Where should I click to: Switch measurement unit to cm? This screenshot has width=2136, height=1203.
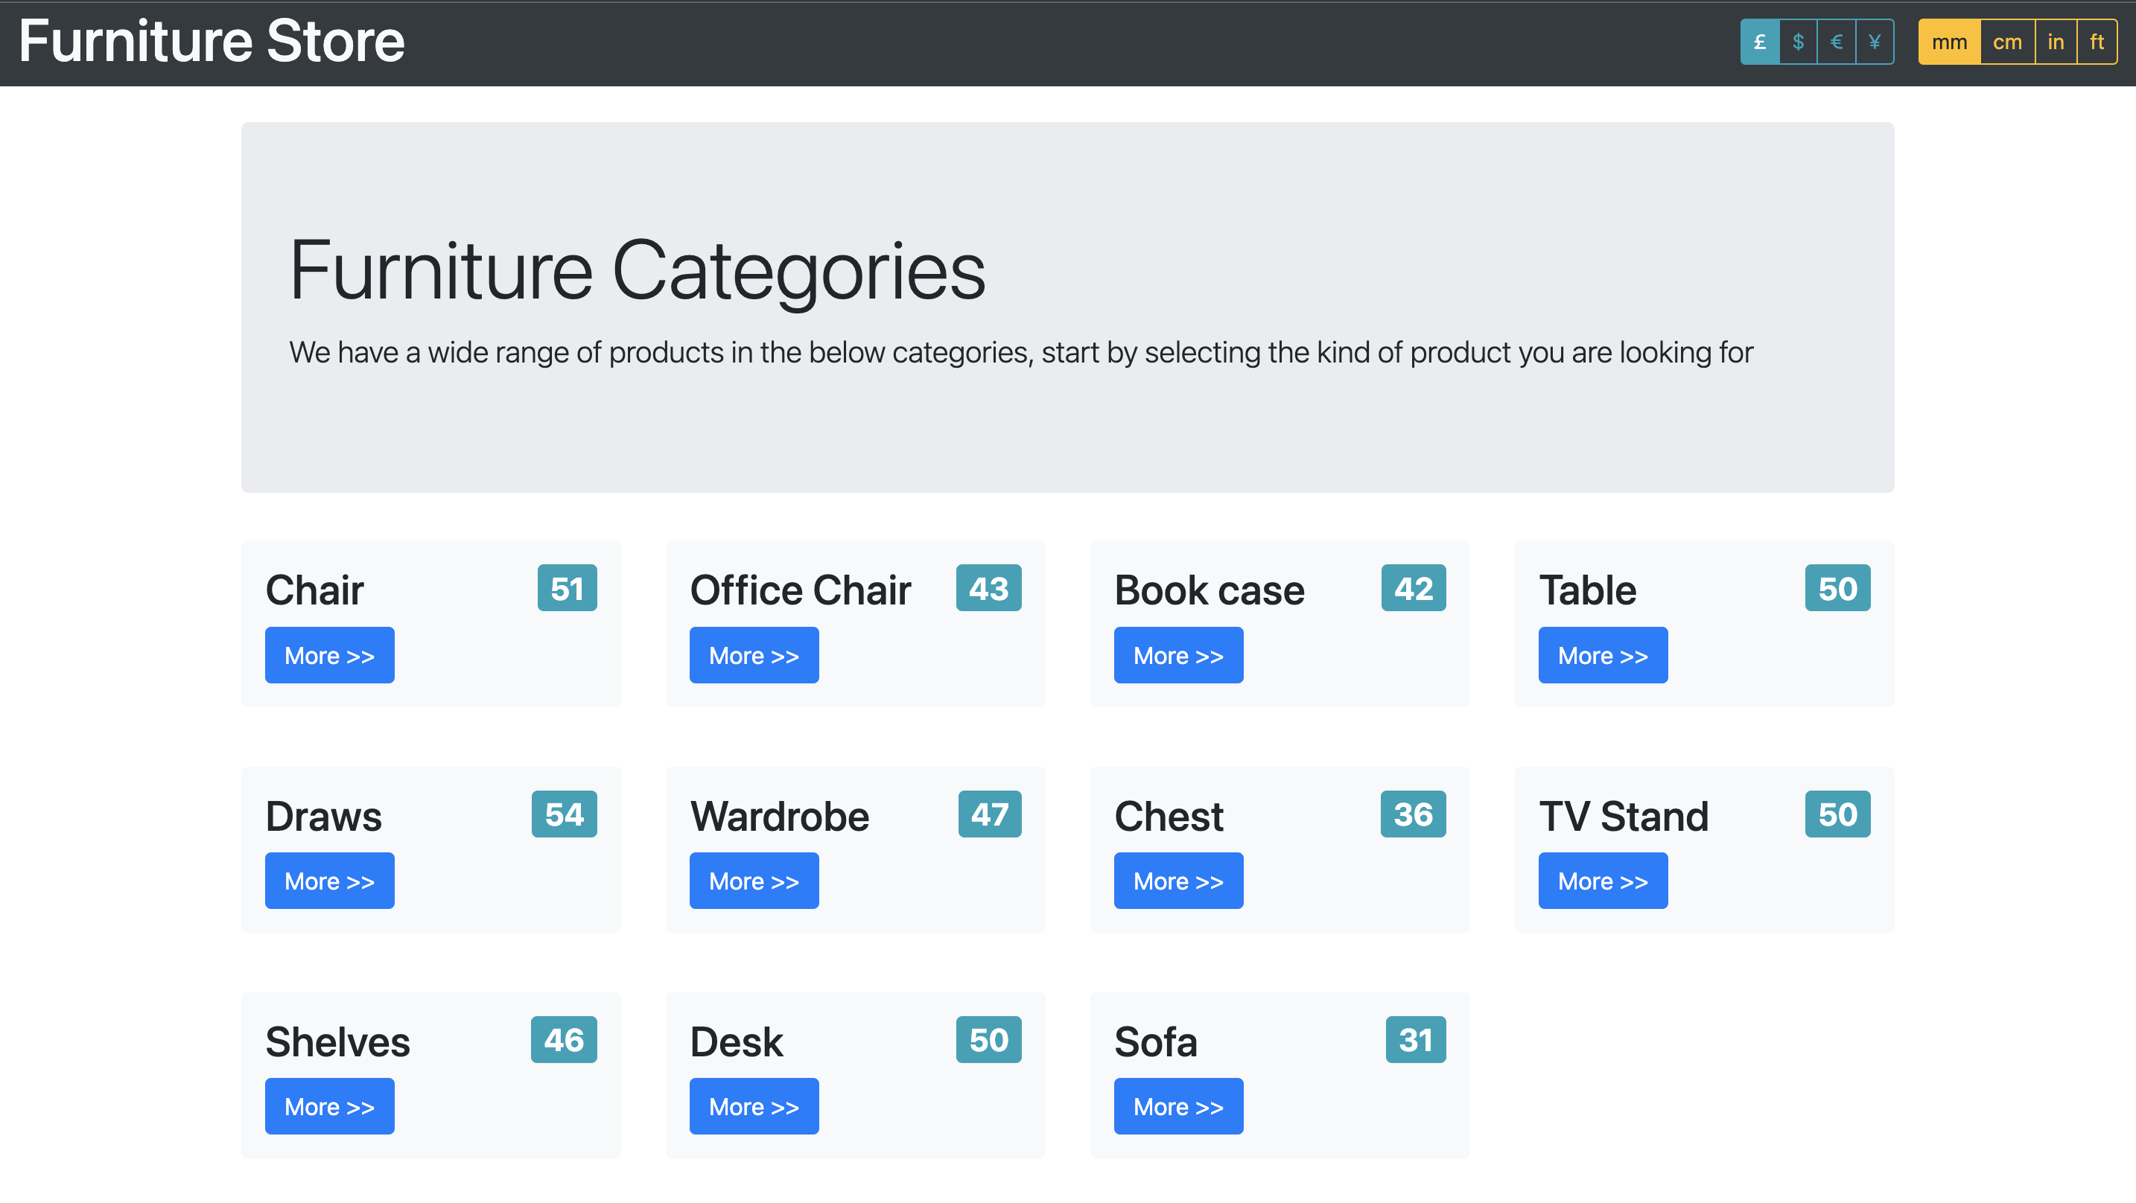pos(2007,42)
